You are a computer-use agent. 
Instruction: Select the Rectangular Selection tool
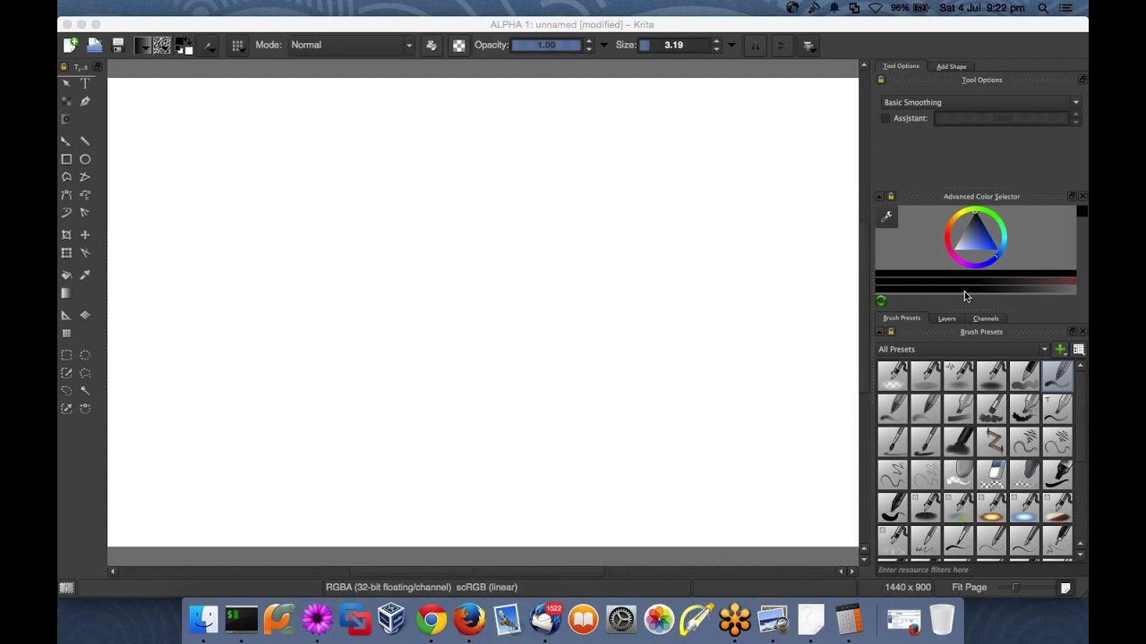[x=66, y=355]
